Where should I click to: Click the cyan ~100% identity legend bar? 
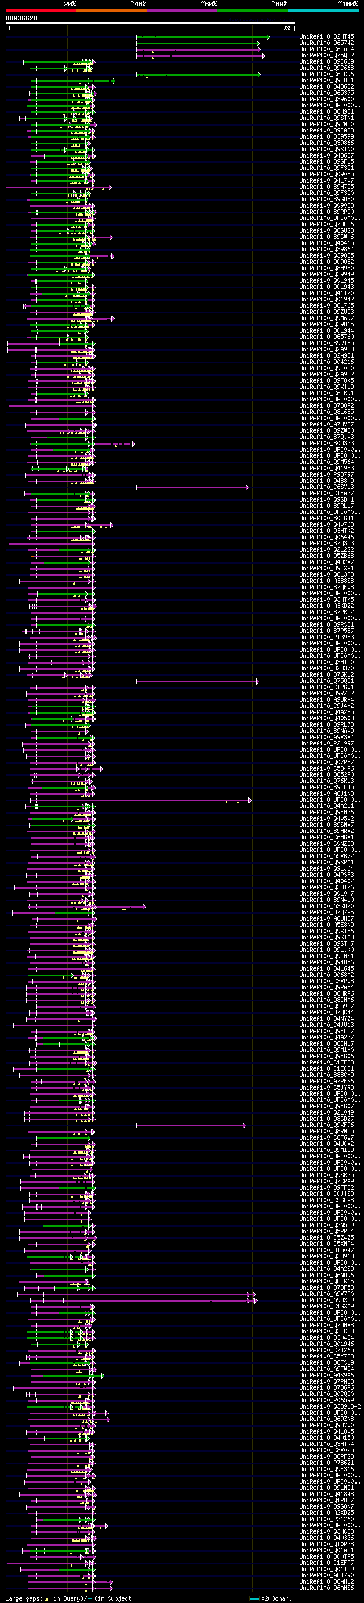(324, 10)
